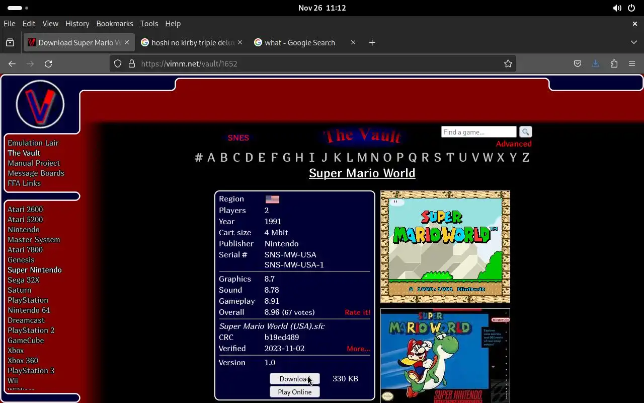The width and height of the screenshot is (644, 403).
Task: Click the USA region flag icon
Action: pos(272,199)
